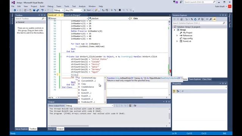Click the Undo arrow icon

42,10
